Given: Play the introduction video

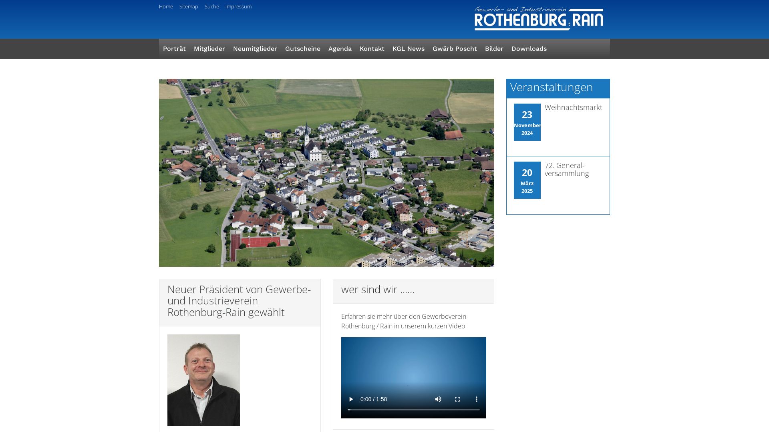Looking at the screenshot, I should pyautogui.click(x=351, y=399).
